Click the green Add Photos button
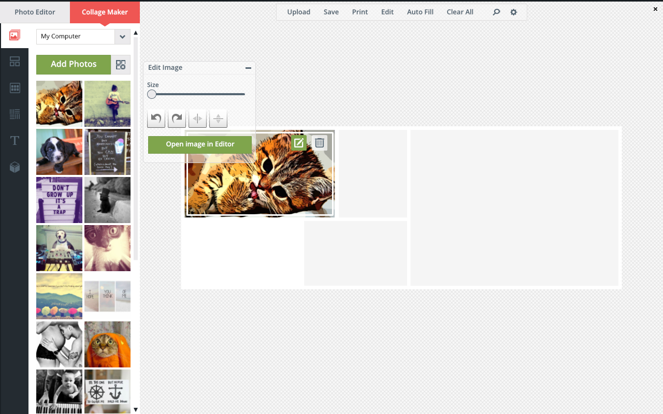 point(73,64)
